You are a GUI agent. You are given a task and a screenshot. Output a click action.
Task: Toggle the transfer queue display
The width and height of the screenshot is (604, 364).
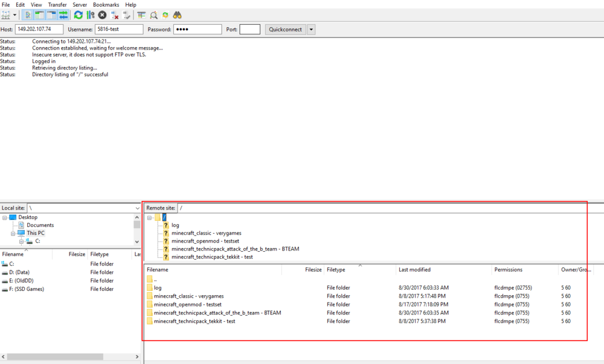63,14
